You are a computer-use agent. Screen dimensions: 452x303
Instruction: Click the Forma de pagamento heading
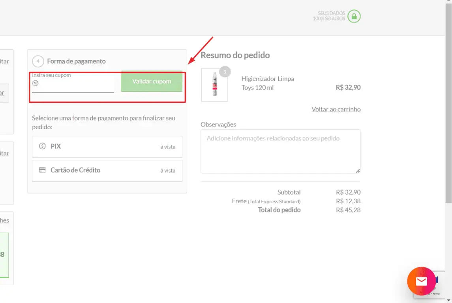(x=77, y=61)
